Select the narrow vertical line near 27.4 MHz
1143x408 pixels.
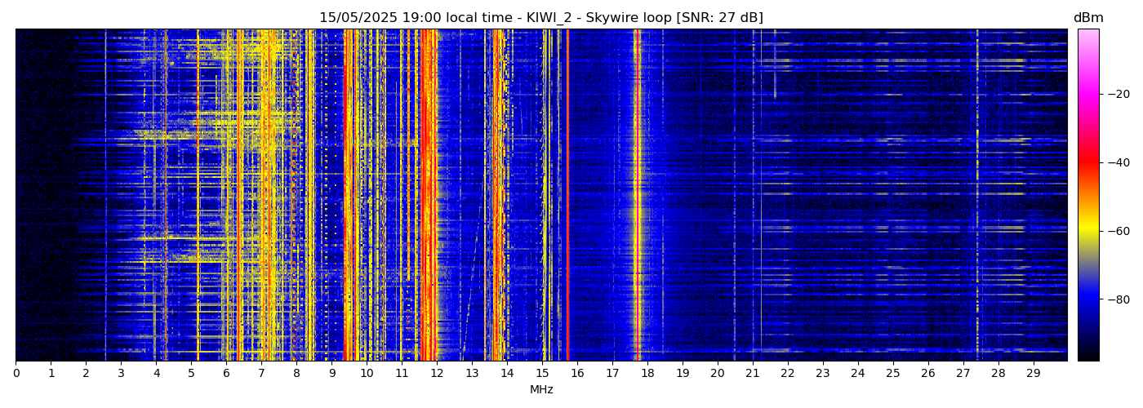pyautogui.click(x=977, y=196)
